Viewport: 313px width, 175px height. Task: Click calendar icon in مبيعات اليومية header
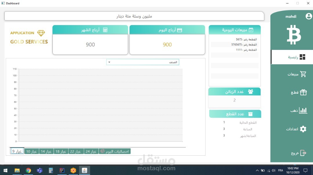pos(251,30)
